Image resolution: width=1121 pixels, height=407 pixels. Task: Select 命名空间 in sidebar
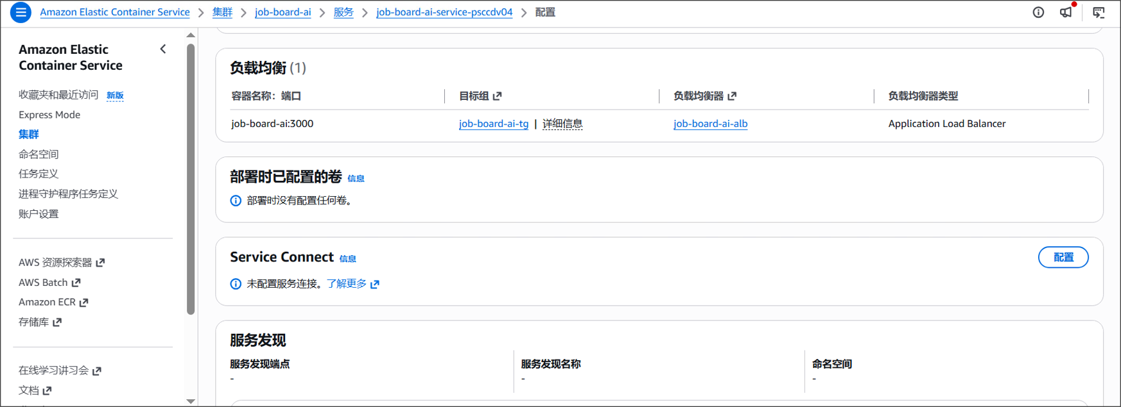coord(39,154)
